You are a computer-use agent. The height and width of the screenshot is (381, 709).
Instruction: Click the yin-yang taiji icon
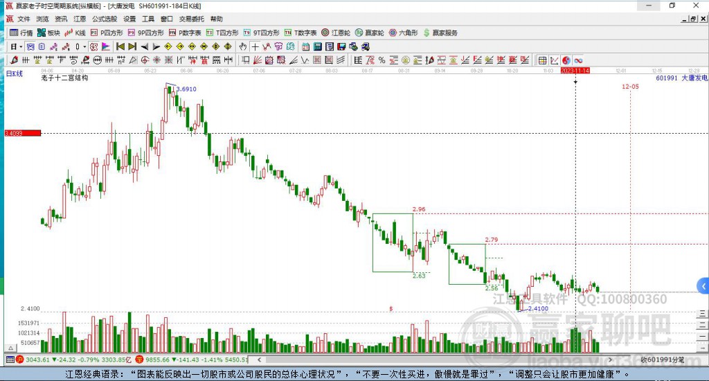pos(566,60)
